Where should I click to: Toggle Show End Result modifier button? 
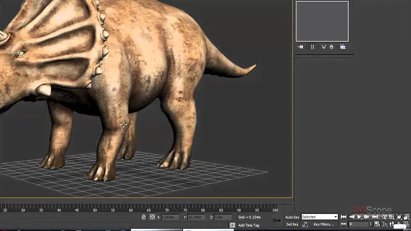tap(312, 47)
